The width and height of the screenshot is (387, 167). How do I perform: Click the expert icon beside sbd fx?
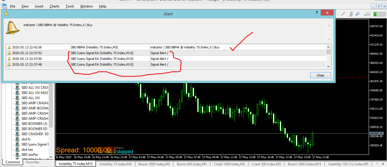pyautogui.click(x=17, y=139)
